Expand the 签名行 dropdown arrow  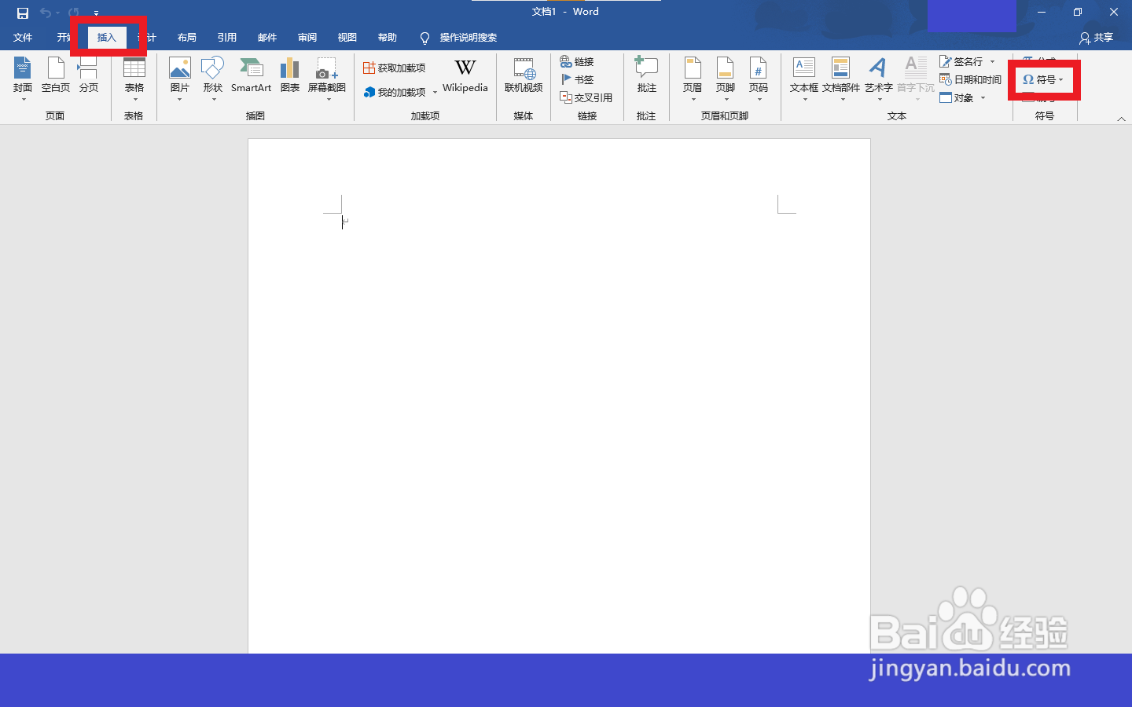pyautogui.click(x=993, y=61)
